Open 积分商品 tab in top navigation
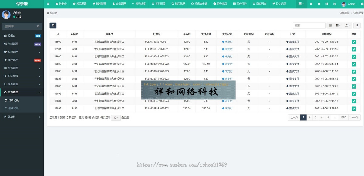 (220, 4)
